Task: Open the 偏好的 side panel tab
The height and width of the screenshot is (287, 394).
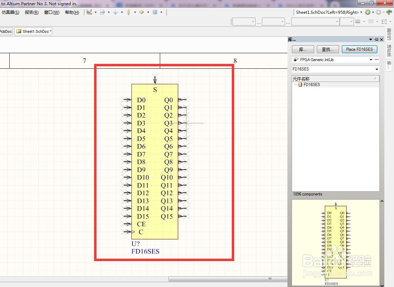Action: (x=389, y=34)
